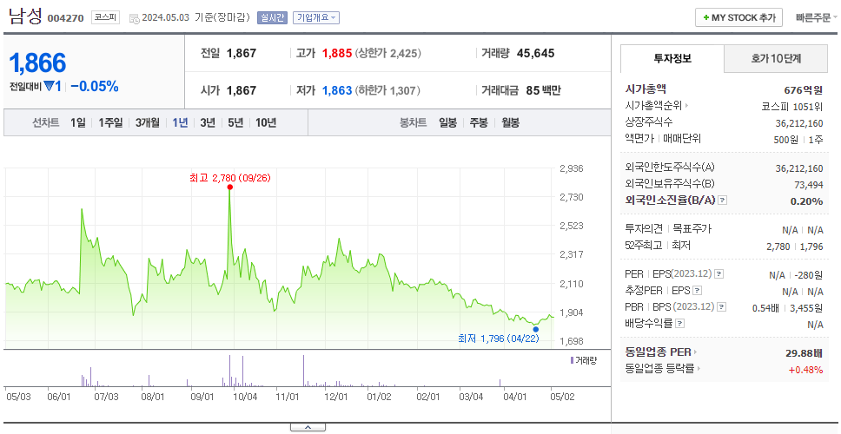The width and height of the screenshot is (841, 434).
Task: Click the 외국인소진율 value 0.20%
Action: click(x=806, y=201)
